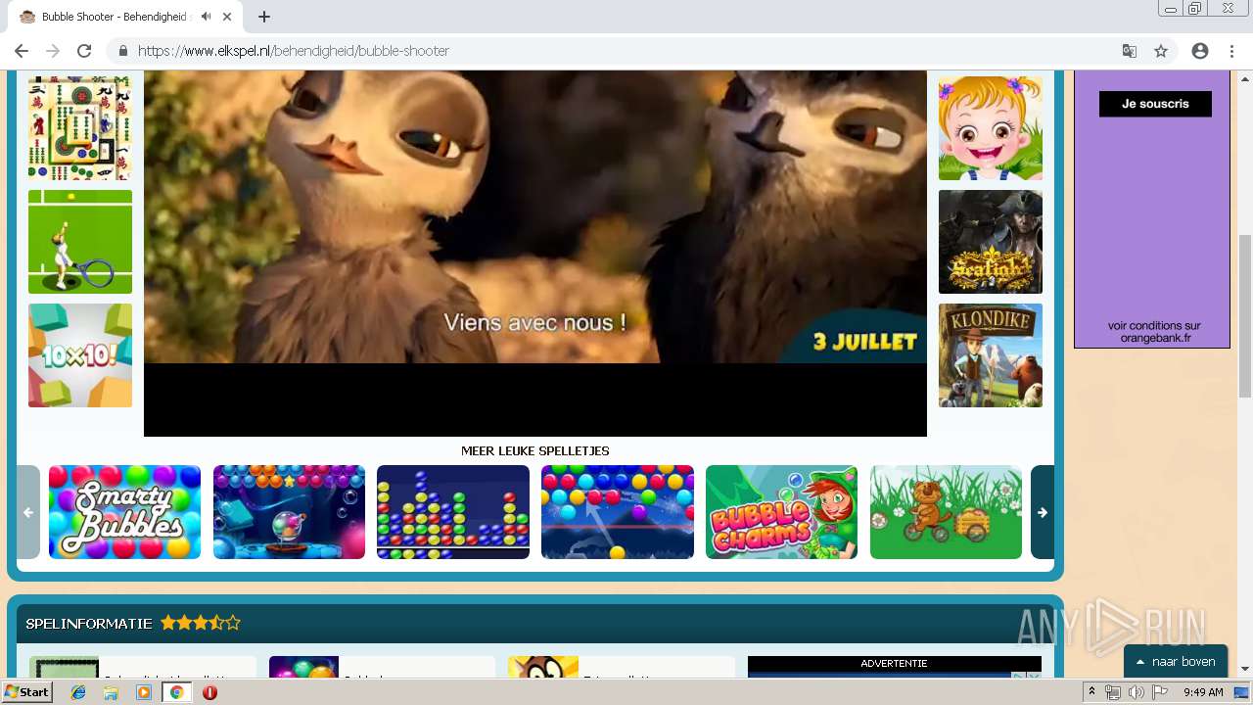Open the tennis game thumbnail
1253x705 pixels.
[x=80, y=242]
